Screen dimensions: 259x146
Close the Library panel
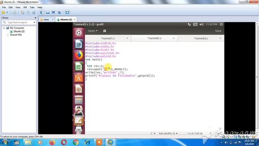click(x=35, y=18)
